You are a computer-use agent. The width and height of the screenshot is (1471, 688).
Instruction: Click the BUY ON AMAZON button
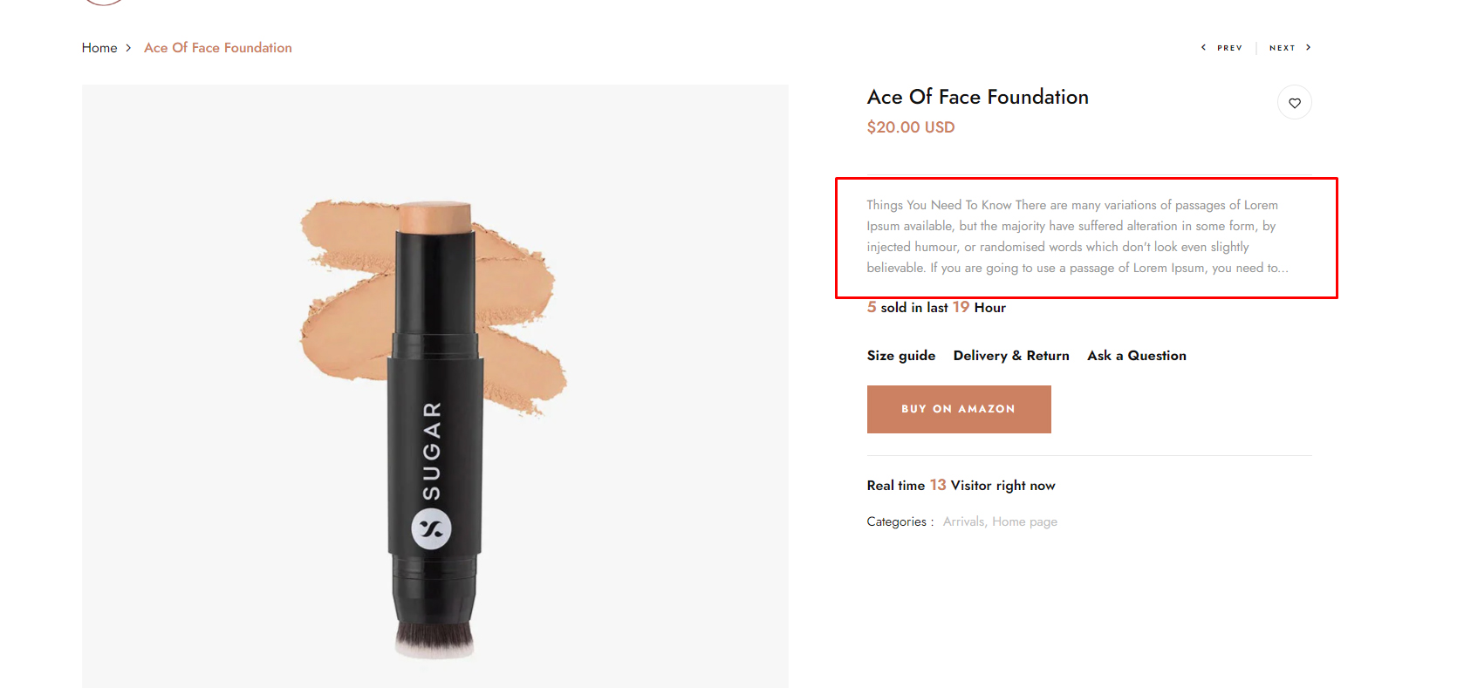coord(959,409)
